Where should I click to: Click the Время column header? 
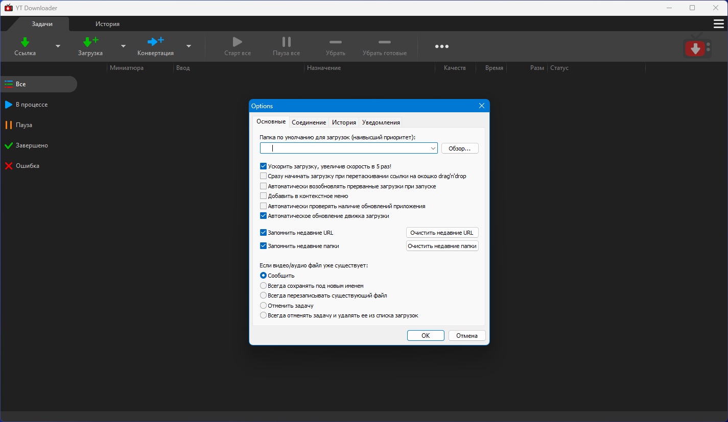(491, 68)
